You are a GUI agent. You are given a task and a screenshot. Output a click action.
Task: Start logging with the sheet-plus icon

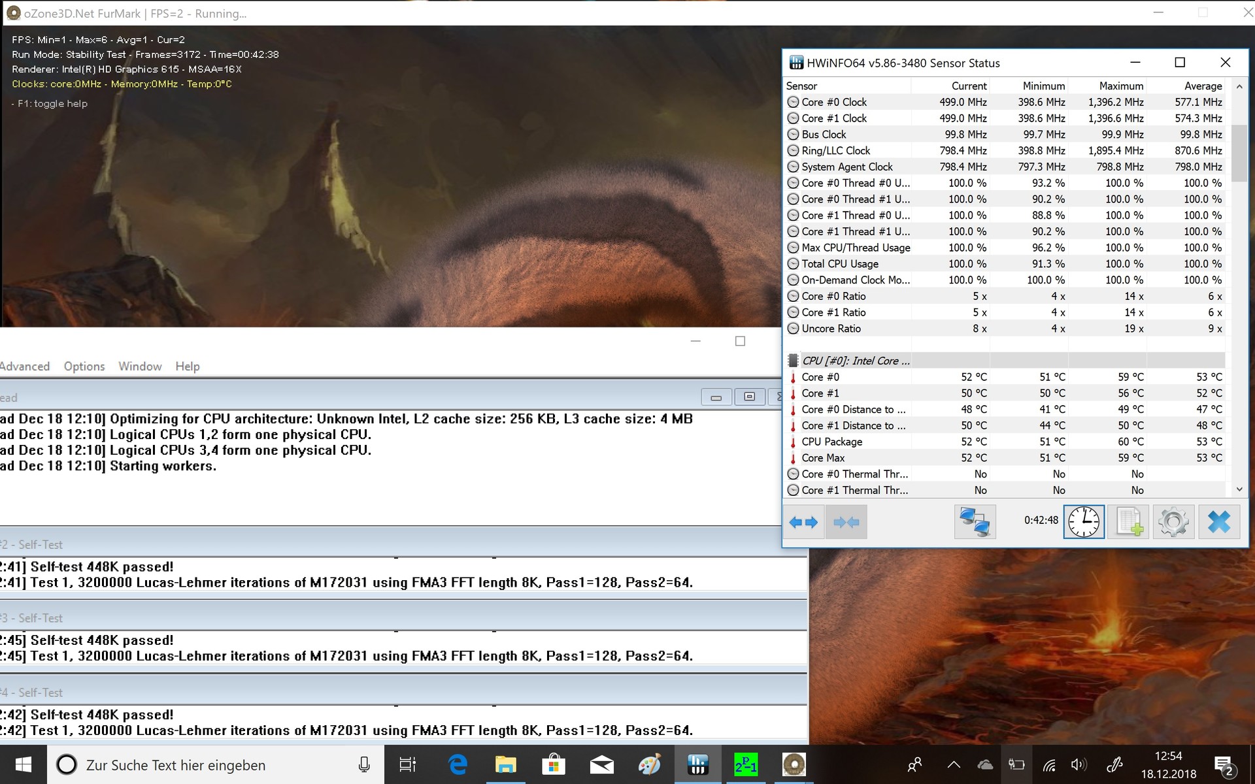tap(1129, 522)
